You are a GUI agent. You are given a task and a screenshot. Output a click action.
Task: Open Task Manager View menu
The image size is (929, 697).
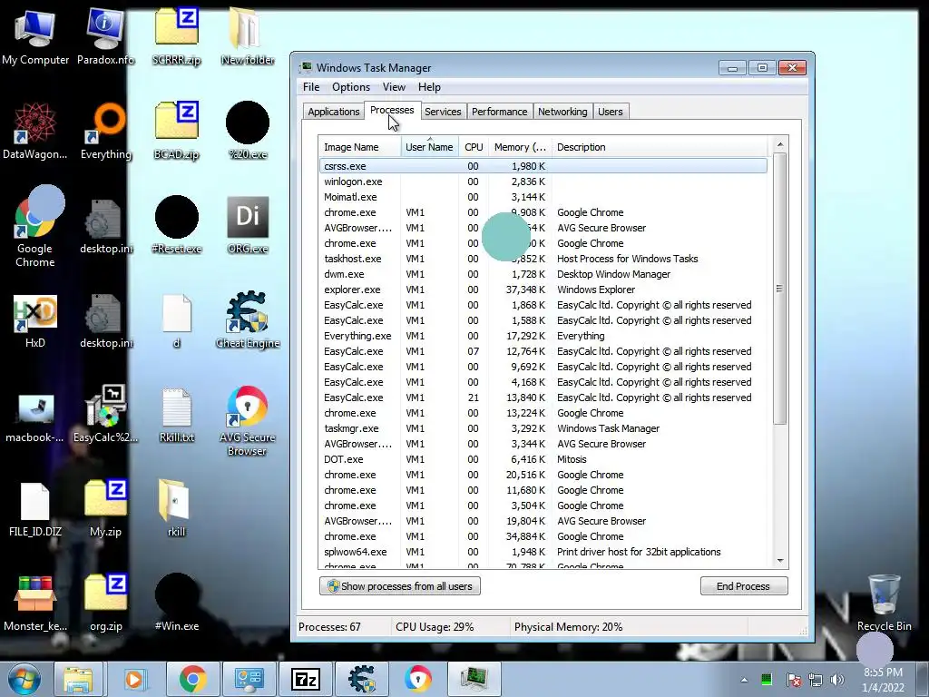394,87
